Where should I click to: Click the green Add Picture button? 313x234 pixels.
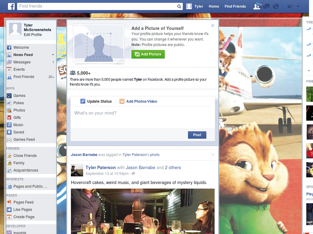(x=148, y=54)
